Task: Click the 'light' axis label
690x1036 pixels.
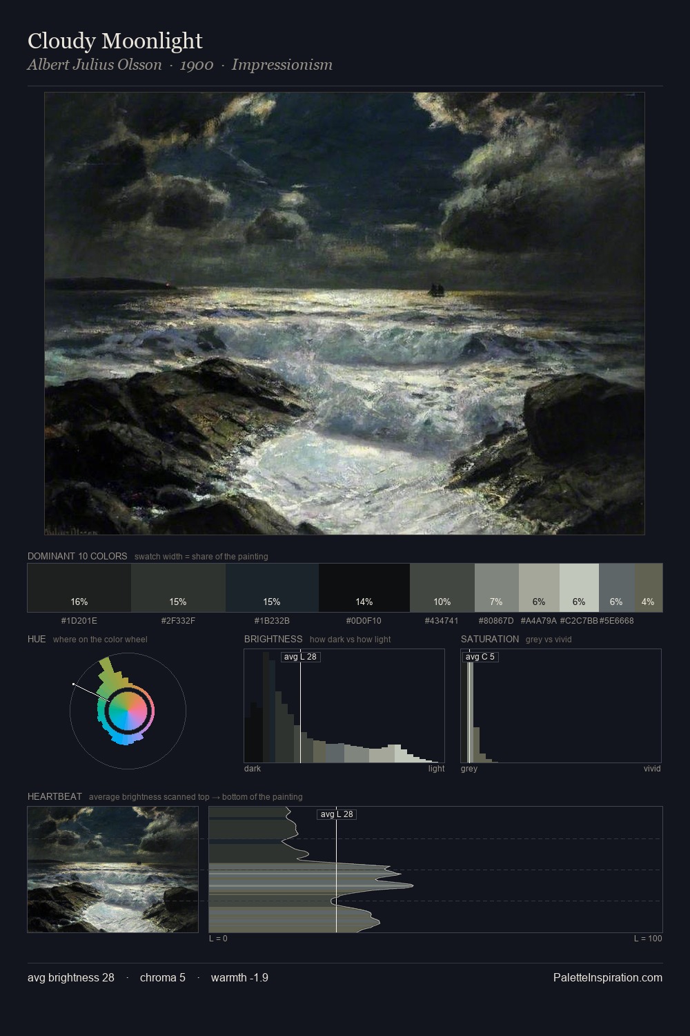Action: click(436, 769)
